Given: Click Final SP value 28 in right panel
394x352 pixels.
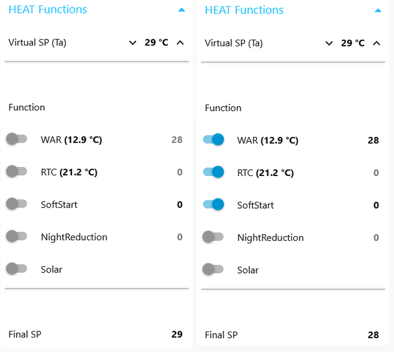Looking at the screenshot, I should (x=373, y=335).
